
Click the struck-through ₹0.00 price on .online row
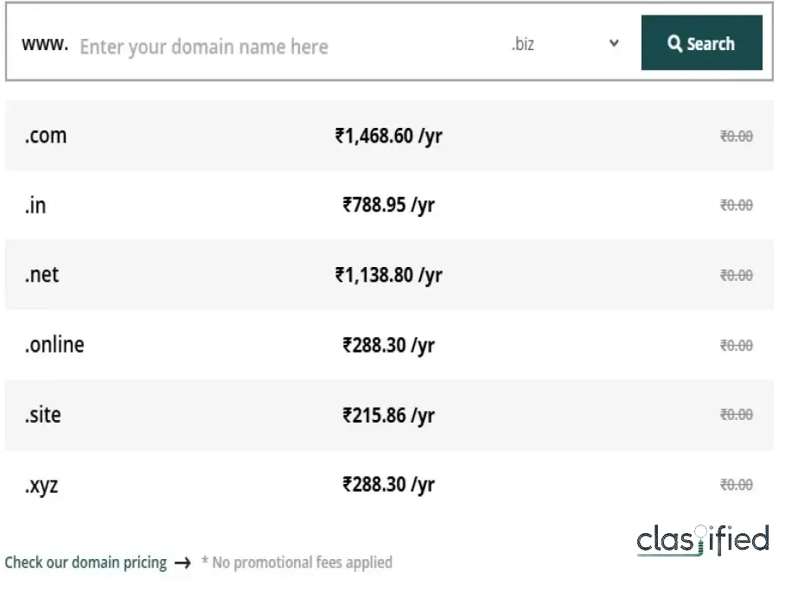pos(736,345)
